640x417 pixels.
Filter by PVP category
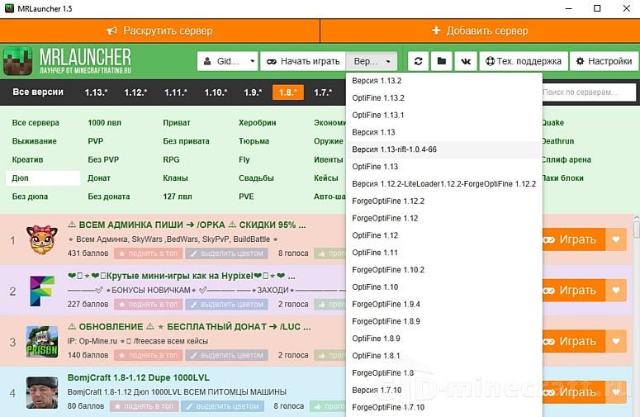click(96, 141)
